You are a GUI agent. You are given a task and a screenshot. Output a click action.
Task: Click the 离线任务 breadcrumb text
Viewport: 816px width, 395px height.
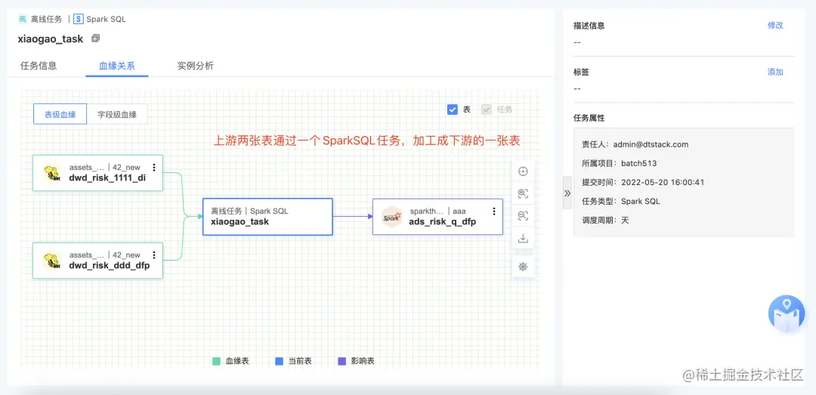click(46, 19)
